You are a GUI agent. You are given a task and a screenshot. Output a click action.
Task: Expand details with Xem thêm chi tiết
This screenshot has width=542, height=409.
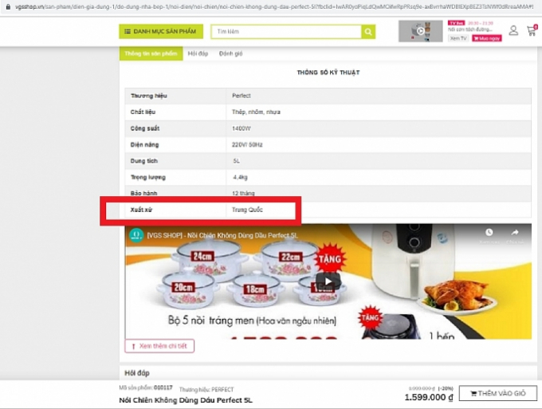click(x=159, y=346)
